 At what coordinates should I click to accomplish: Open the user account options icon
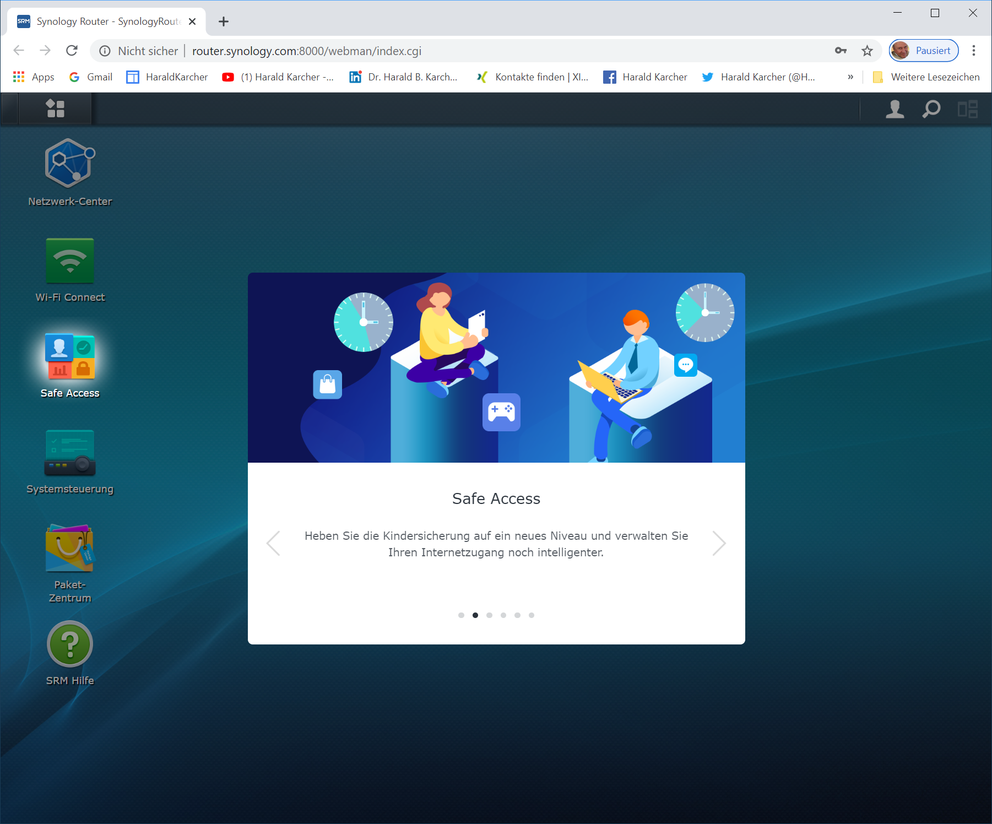click(x=895, y=109)
